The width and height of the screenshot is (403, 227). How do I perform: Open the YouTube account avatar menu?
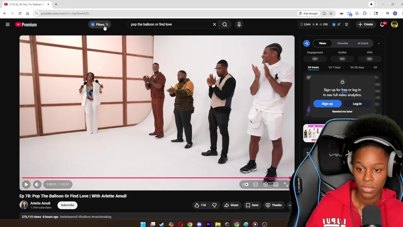pyautogui.click(x=394, y=24)
